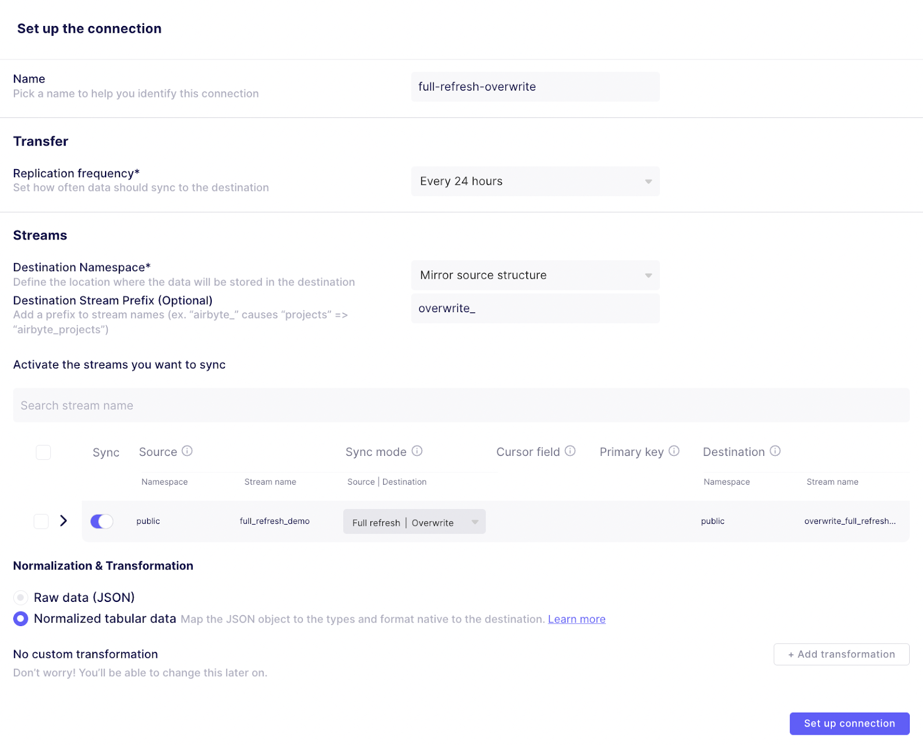This screenshot has height=745, width=923.
Task: Select the Raw data (JSON) option
Action: click(21, 598)
